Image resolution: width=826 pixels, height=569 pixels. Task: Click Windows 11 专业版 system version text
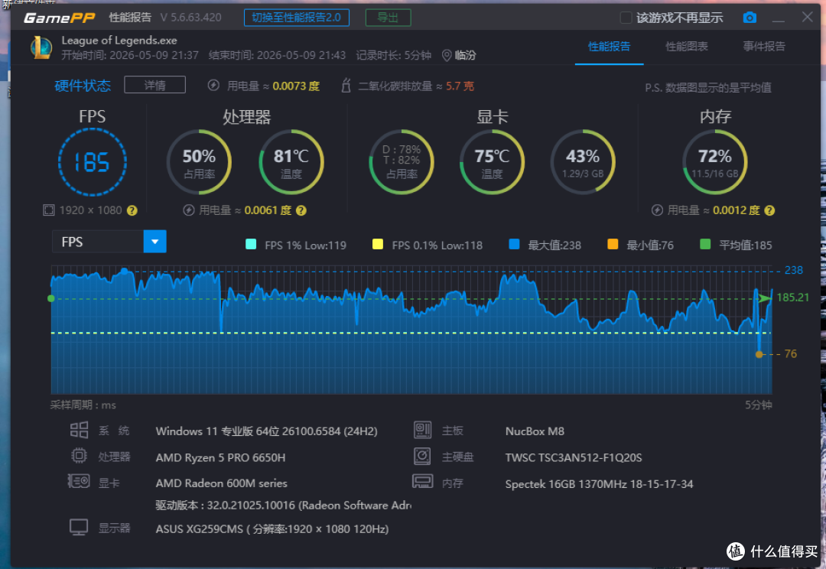(267, 431)
